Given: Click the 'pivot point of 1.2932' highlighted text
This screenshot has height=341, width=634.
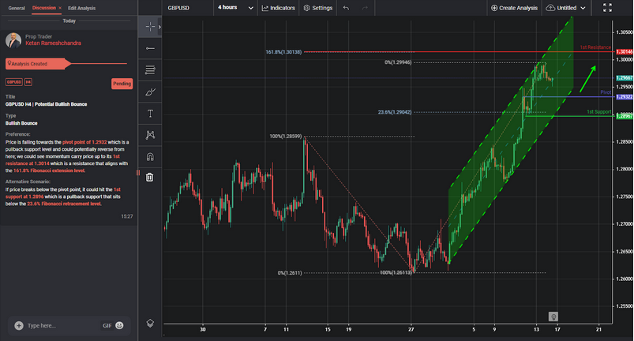Looking at the screenshot, I should click(x=84, y=142).
